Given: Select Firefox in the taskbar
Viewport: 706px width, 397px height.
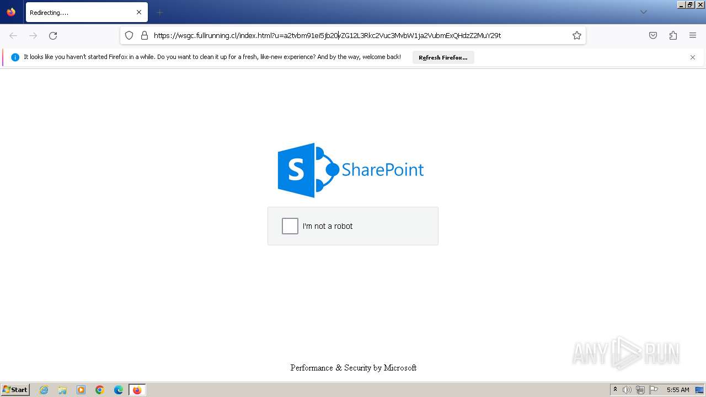Looking at the screenshot, I should tap(137, 390).
